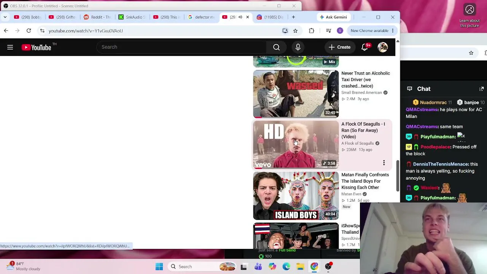Open Microsoft Teams from the taskbar
The width and height of the screenshot is (487, 274).
(258, 267)
